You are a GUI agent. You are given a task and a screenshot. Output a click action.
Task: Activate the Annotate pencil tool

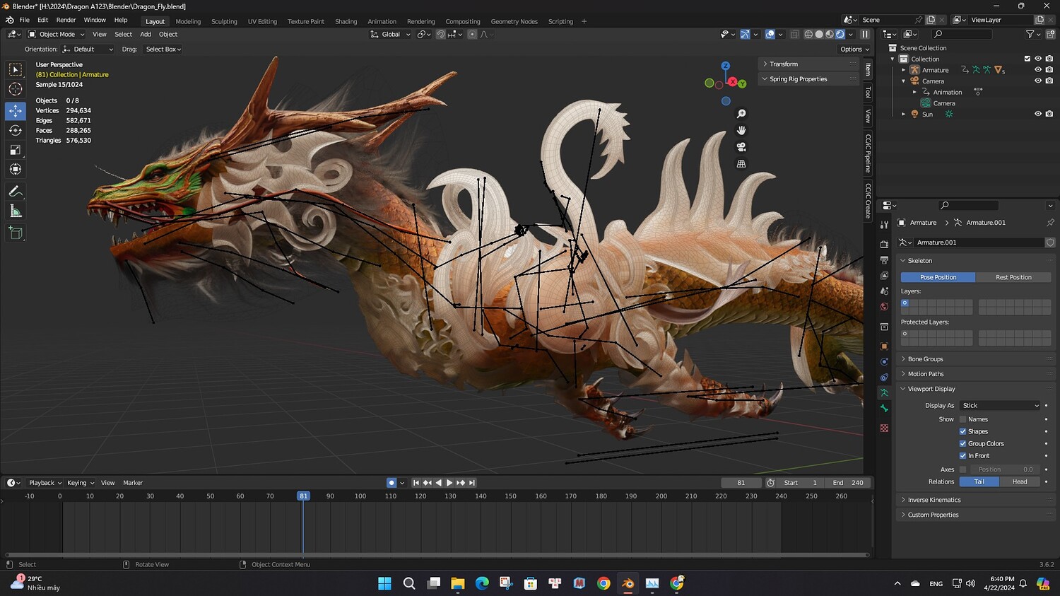pos(16,192)
